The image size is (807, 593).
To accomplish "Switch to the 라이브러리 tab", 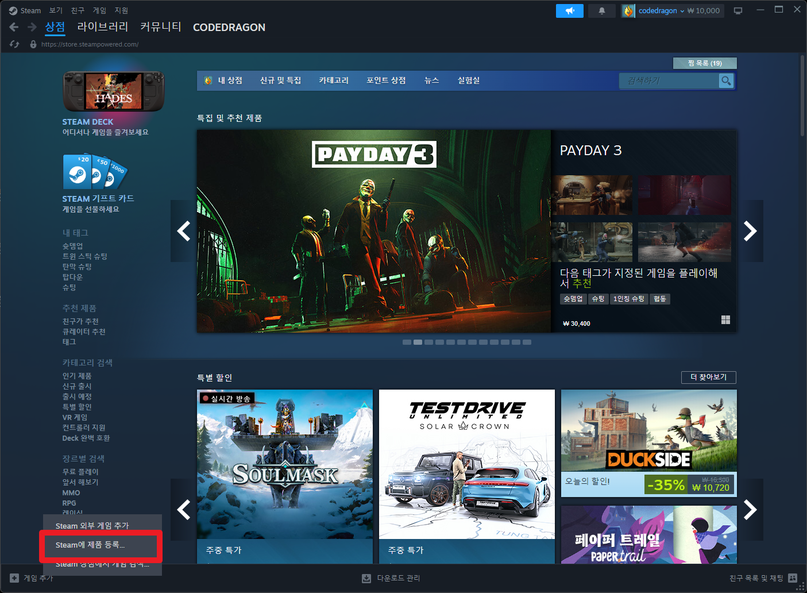I will point(103,27).
